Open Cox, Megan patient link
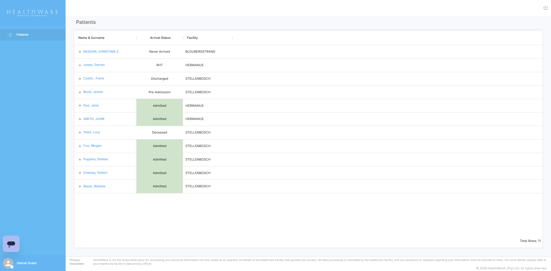 point(92,146)
